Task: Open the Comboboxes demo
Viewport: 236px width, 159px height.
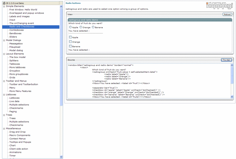Action: click(x=17, y=30)
